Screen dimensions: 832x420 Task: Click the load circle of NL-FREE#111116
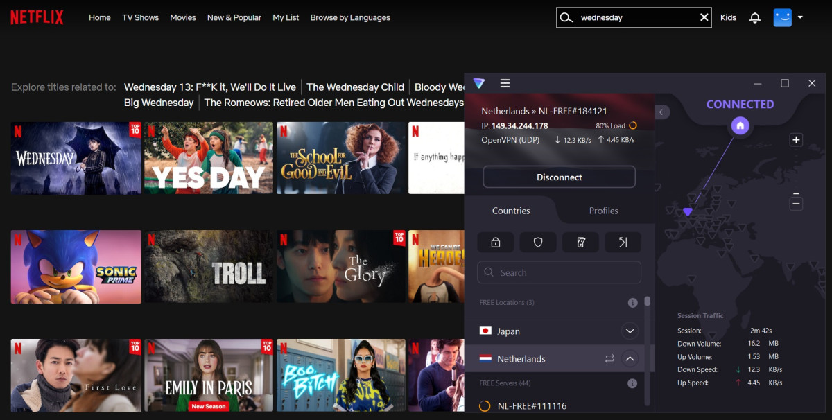pyautogui.click(x=485, y=406)
